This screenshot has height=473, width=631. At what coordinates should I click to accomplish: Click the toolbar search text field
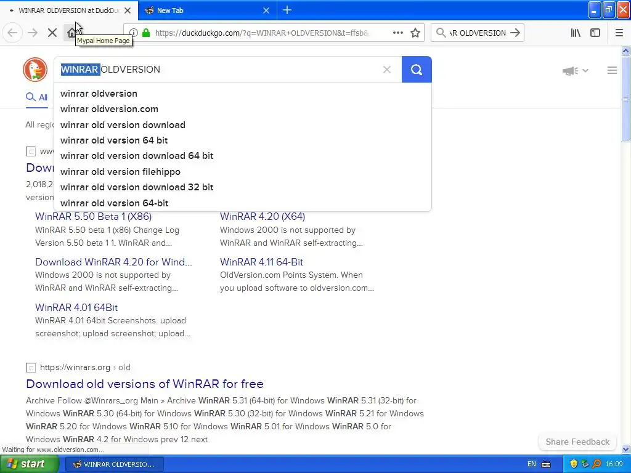point(478,33)
